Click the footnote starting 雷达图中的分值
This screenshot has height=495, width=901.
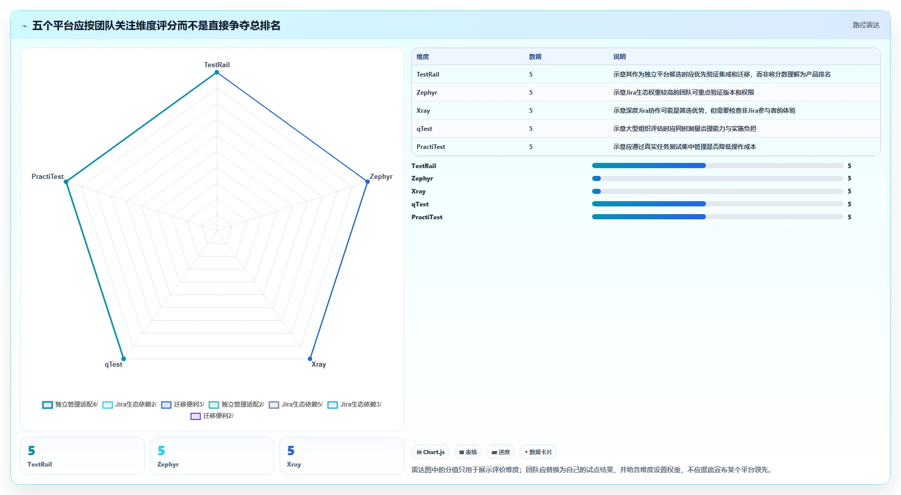point(593,470)
